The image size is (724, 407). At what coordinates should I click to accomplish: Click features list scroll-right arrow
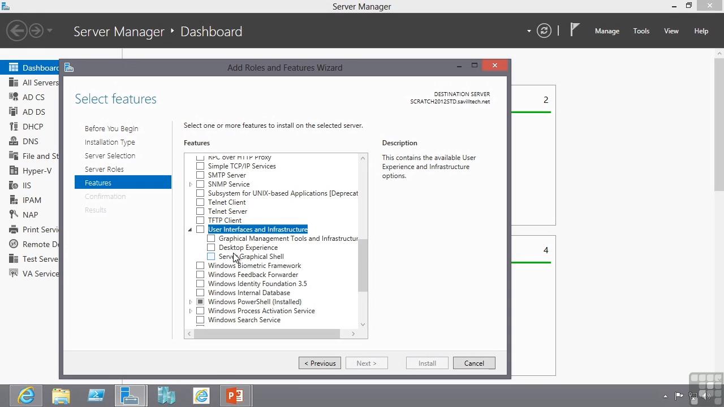[353, 334]
